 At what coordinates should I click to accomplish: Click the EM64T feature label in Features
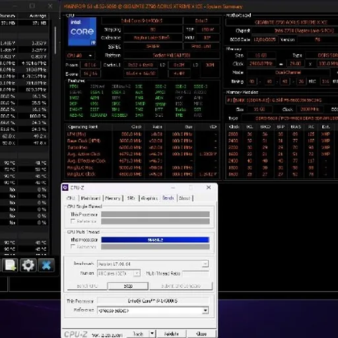pyautogui.click(x=76, y=110)
